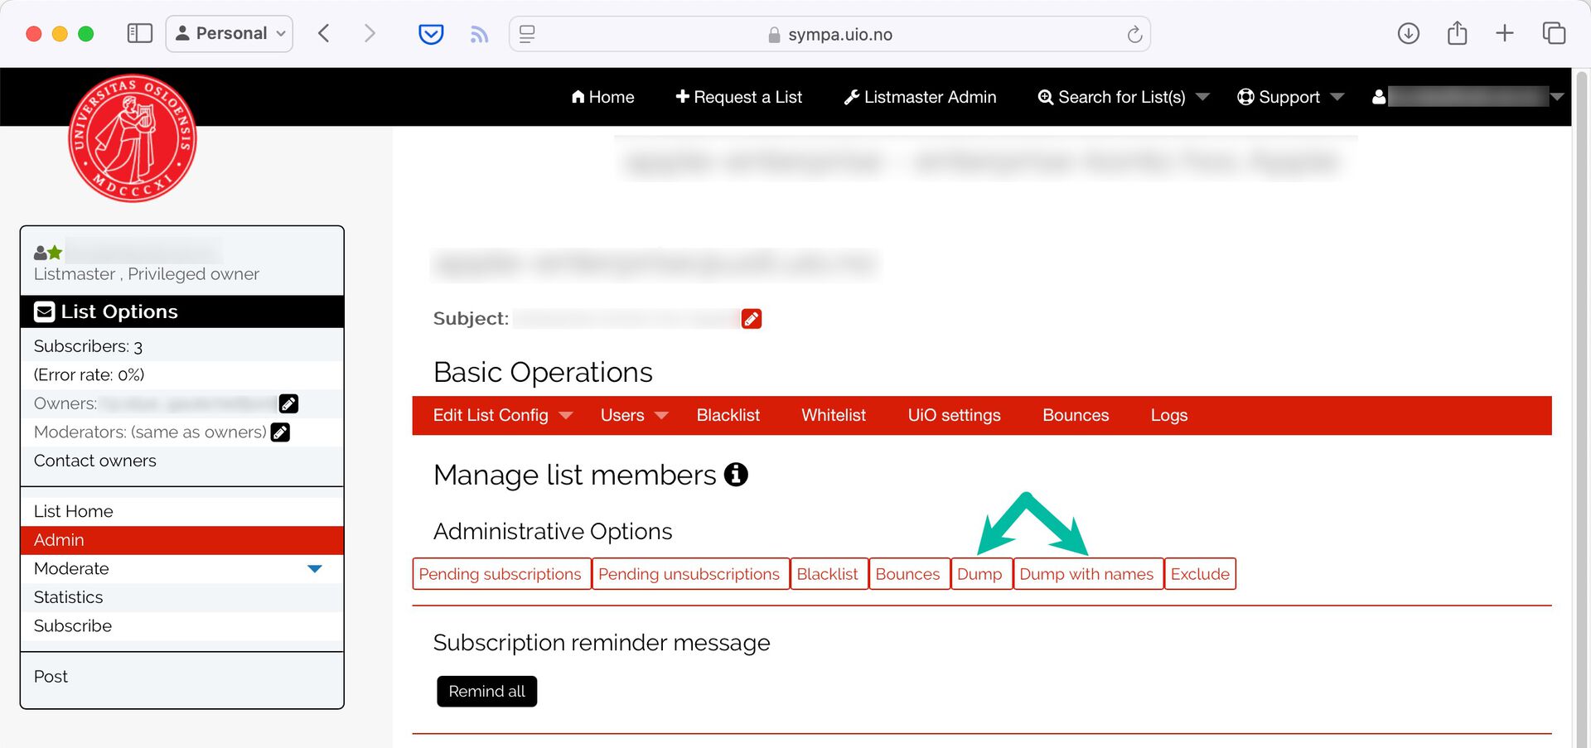The image size is (1591, 748).
Task: Expand the Users dropdown in red bar
Action: [x=634, y=415]
